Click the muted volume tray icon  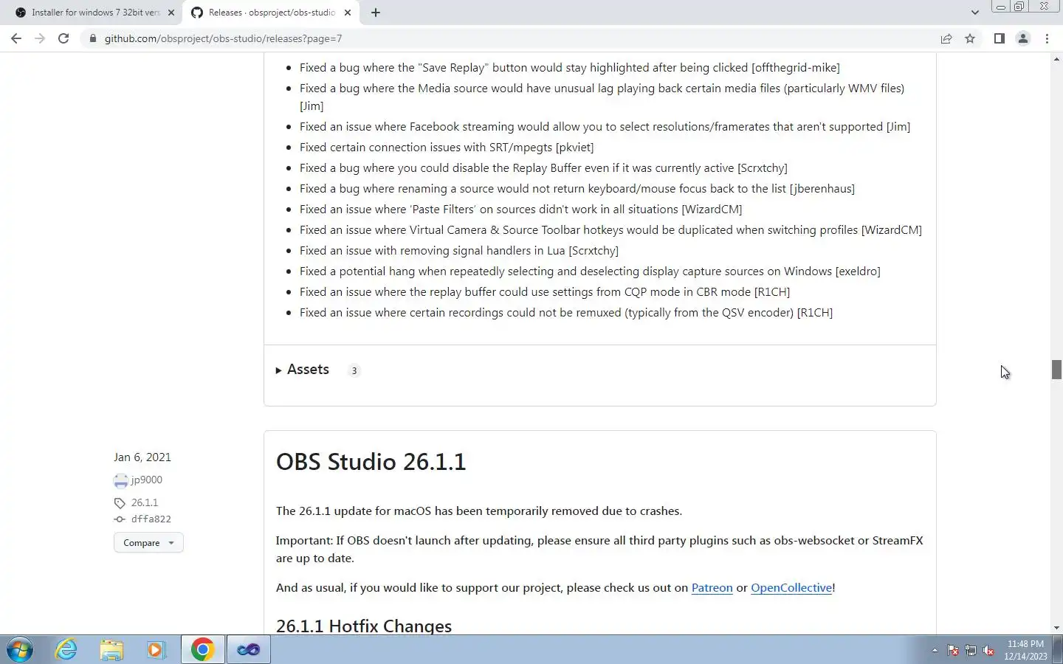click(x=988, y=651)
